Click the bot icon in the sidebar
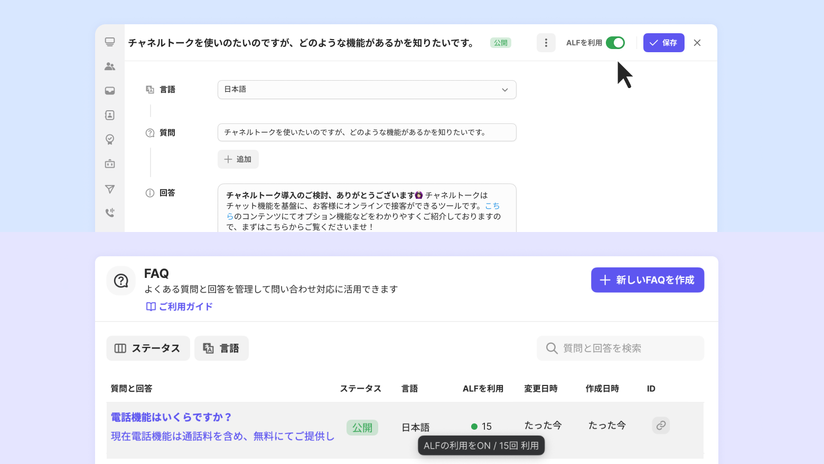Image resolution: width=824 pixels, height=464 pixels. (x=110, y=164)
